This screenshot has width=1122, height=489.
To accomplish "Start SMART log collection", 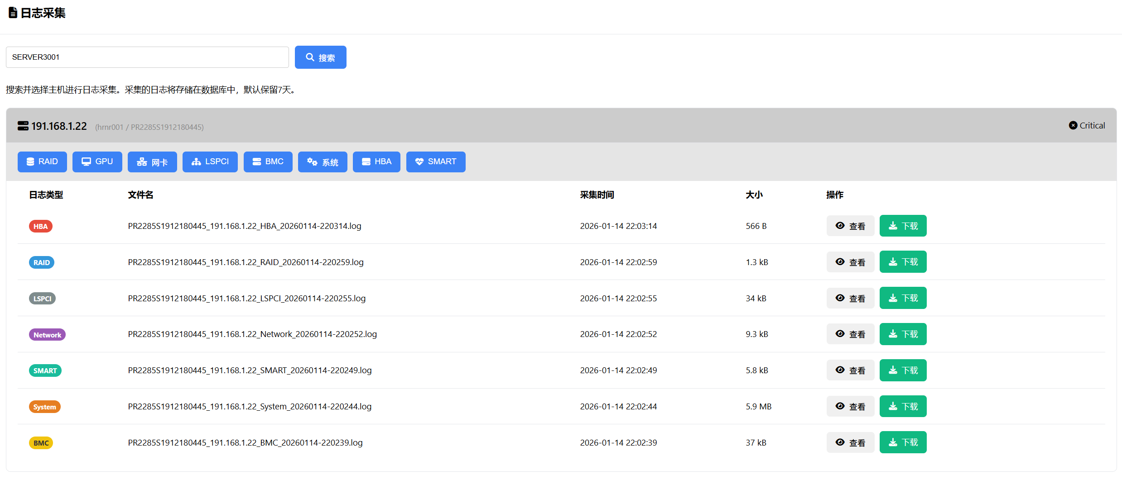I will [435, 162].
